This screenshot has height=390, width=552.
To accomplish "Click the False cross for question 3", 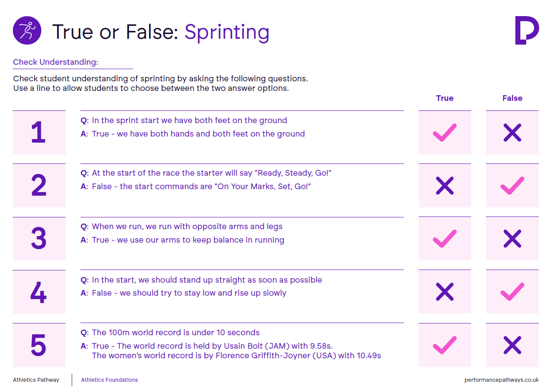I will (x=512, y=239).
